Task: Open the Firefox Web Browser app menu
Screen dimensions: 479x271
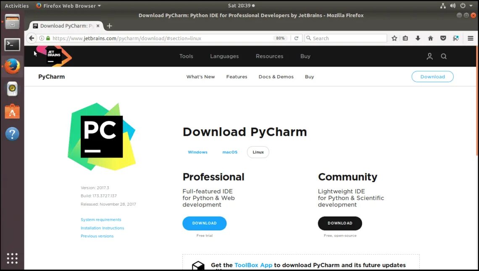Action: [68, 5]
